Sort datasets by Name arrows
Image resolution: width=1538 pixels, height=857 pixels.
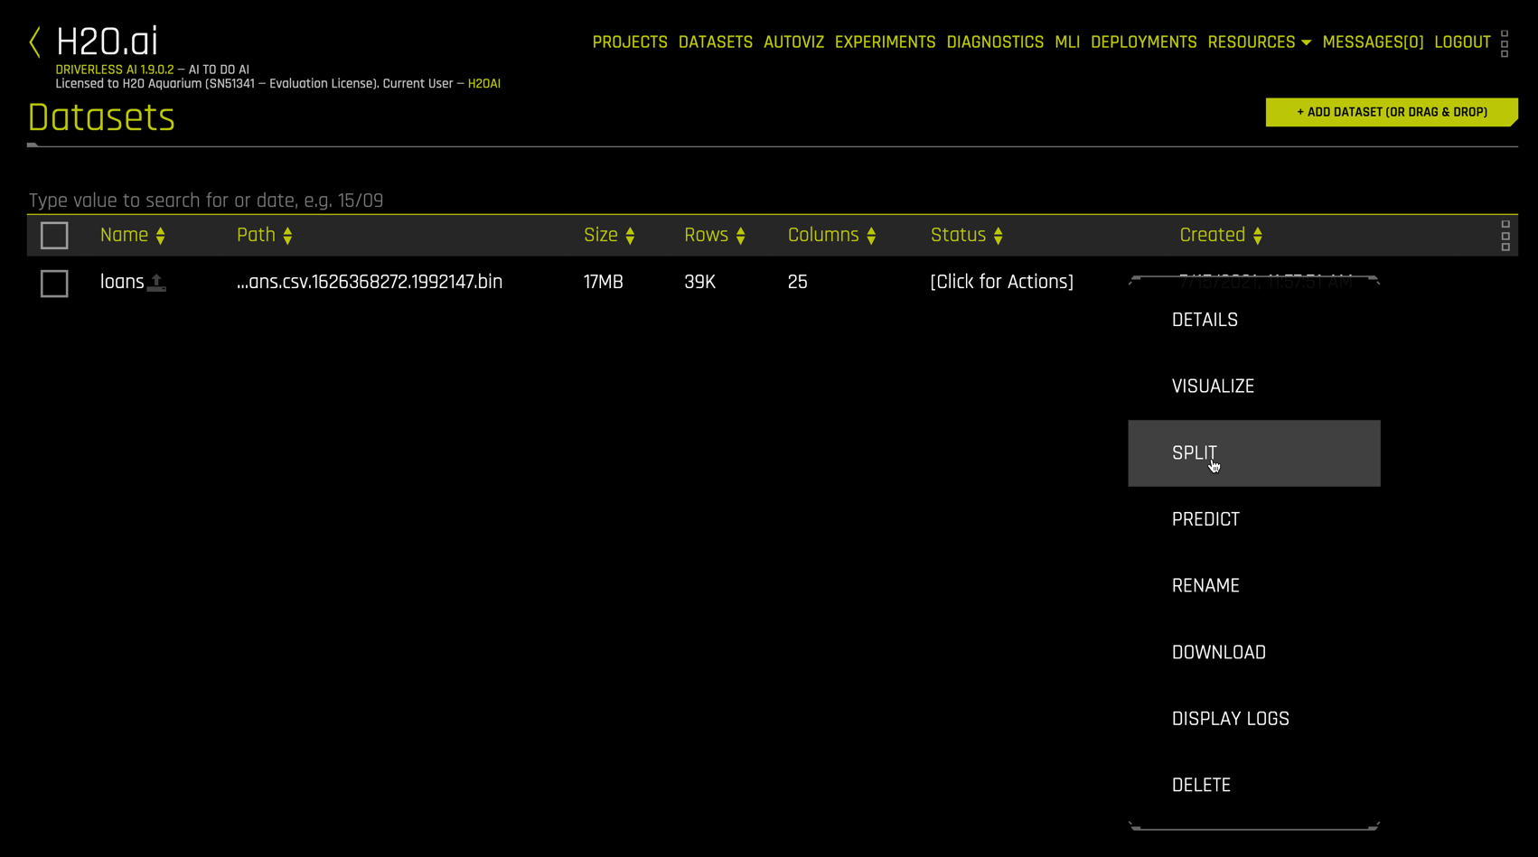pyautogui.click(x=161, y=236)
